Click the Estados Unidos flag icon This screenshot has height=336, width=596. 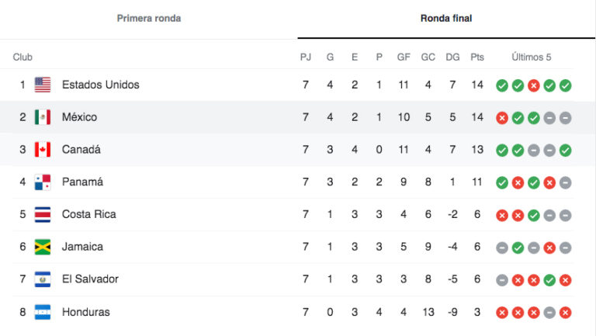[x=43, y=85]
